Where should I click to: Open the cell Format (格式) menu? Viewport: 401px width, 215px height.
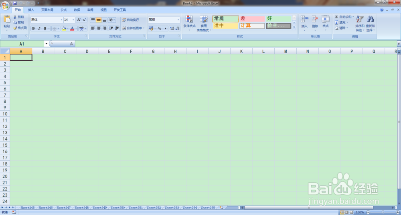(x=325, y=23)
